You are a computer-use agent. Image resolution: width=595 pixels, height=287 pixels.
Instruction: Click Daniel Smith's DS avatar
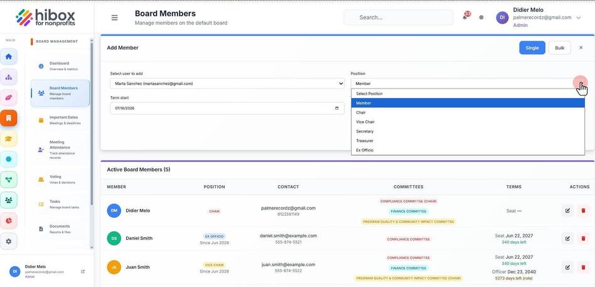pos(114,239)
